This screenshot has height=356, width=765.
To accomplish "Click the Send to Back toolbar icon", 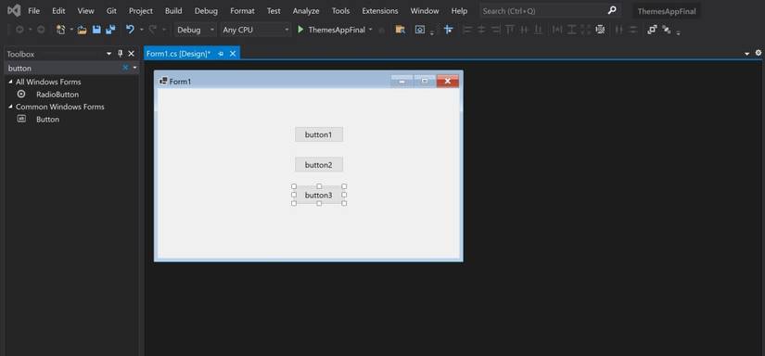I will coord(666,30).
